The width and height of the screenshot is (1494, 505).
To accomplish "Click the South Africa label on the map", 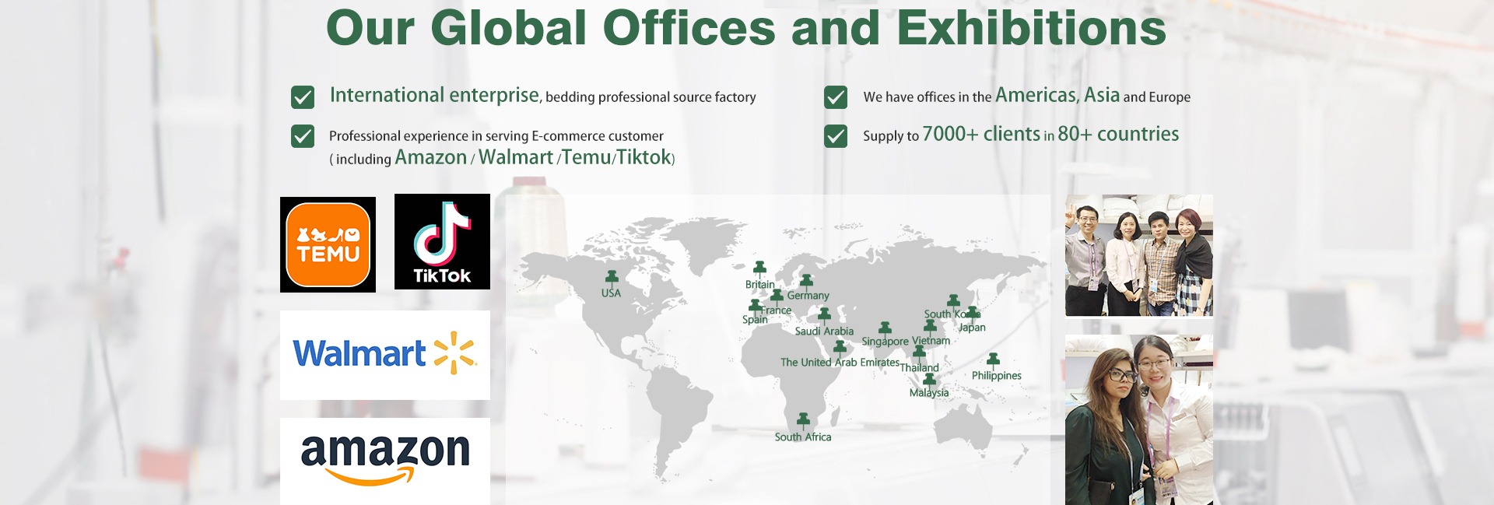I will [803, 437].
